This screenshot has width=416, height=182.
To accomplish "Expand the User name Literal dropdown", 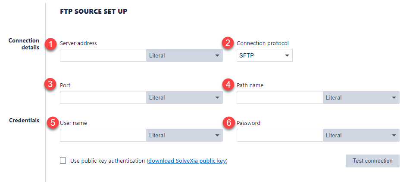I will [x=184, y=135].
